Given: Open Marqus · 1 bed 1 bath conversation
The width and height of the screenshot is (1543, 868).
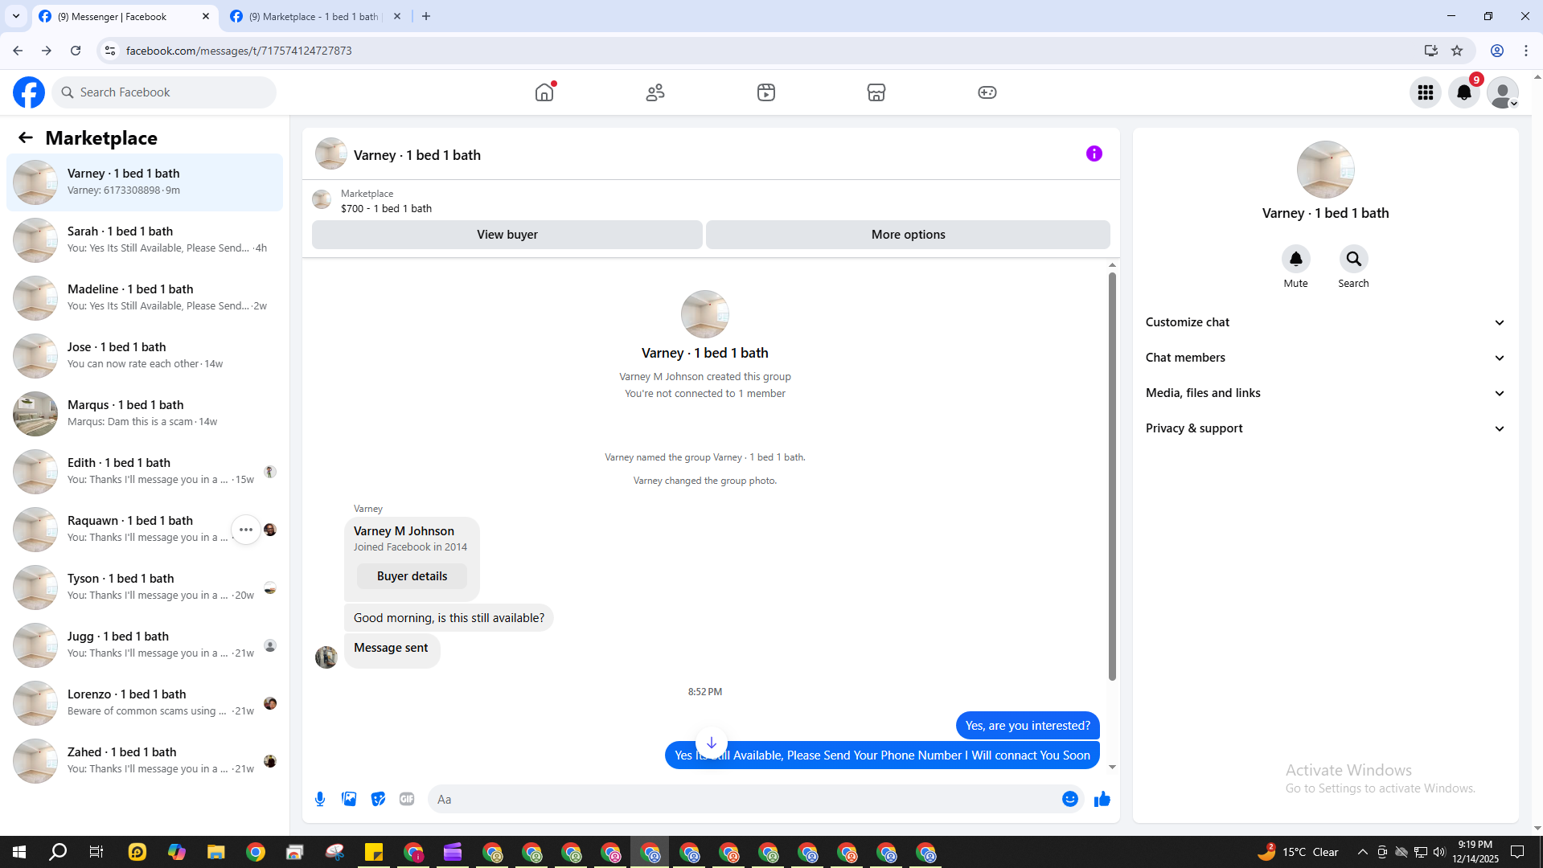Looking at the screenshot, I should click(x=145, y=414).
